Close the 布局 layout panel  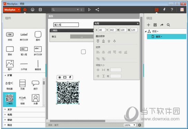(x=138, y=23)
